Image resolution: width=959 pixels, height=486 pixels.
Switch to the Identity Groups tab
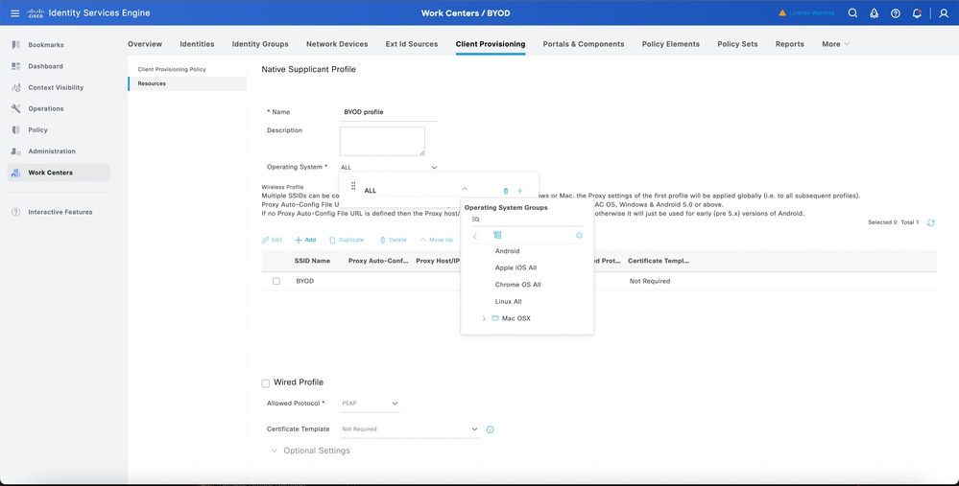[x=260, y=44]
